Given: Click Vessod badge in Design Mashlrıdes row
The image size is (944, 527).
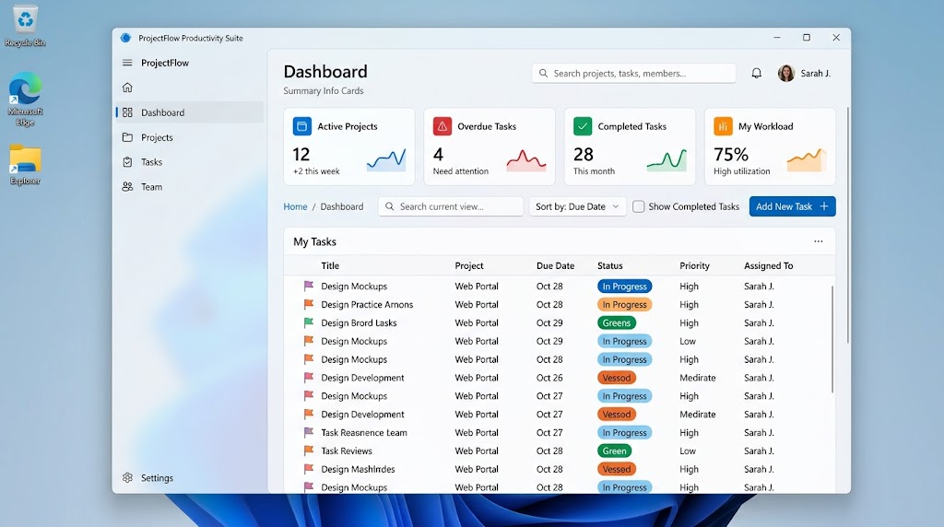Looking at the screenshot, I should (x=617, y=469).
